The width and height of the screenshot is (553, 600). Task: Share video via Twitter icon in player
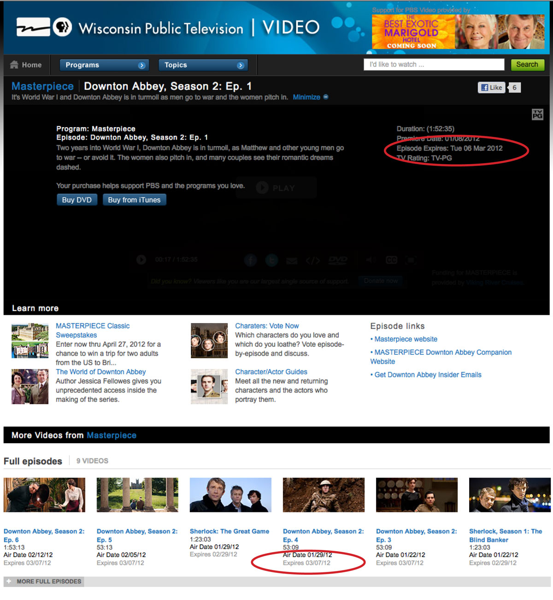pos(271,260)
